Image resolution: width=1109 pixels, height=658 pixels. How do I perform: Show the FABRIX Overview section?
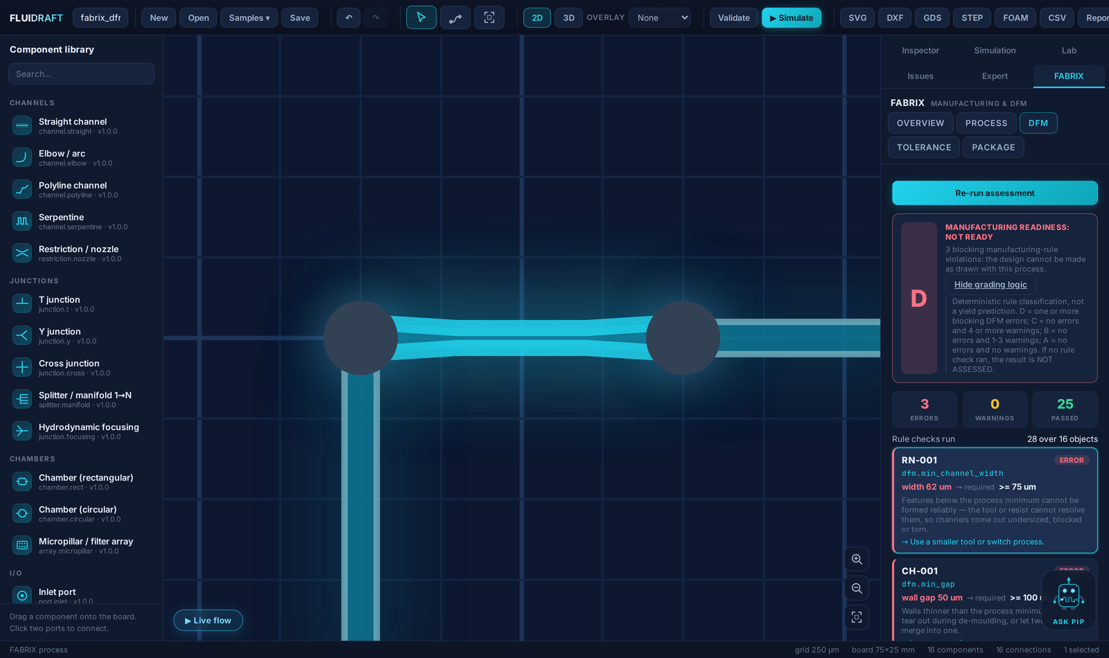(x=920, y=123)
